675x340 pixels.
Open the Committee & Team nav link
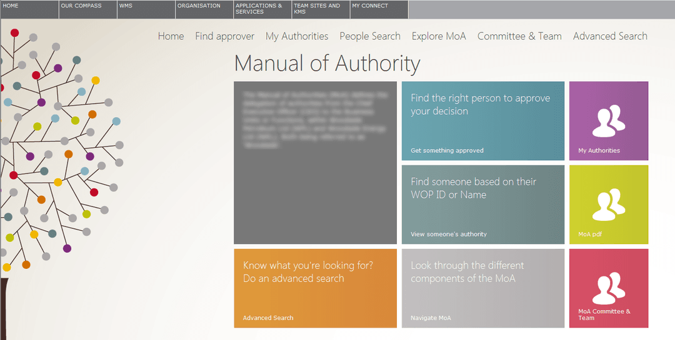519,36
